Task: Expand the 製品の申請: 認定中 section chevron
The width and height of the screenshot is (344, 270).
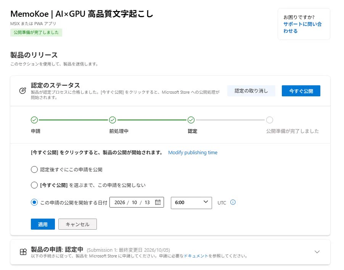Action: [317, 252]
